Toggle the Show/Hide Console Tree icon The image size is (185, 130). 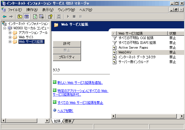(x=26, y=16)
